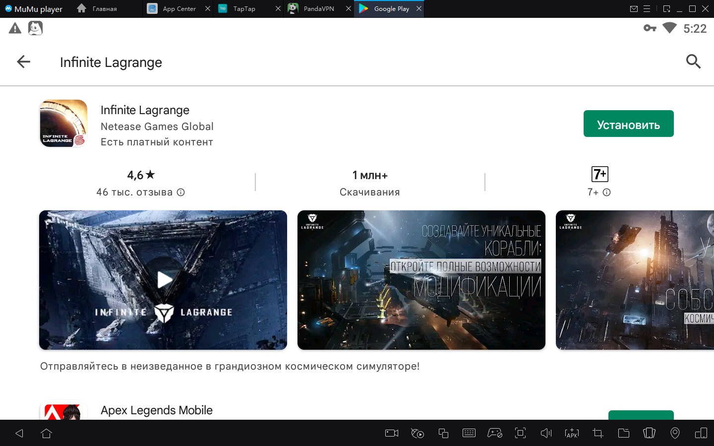Adjust volume using the speaker icon

(546, 433)
